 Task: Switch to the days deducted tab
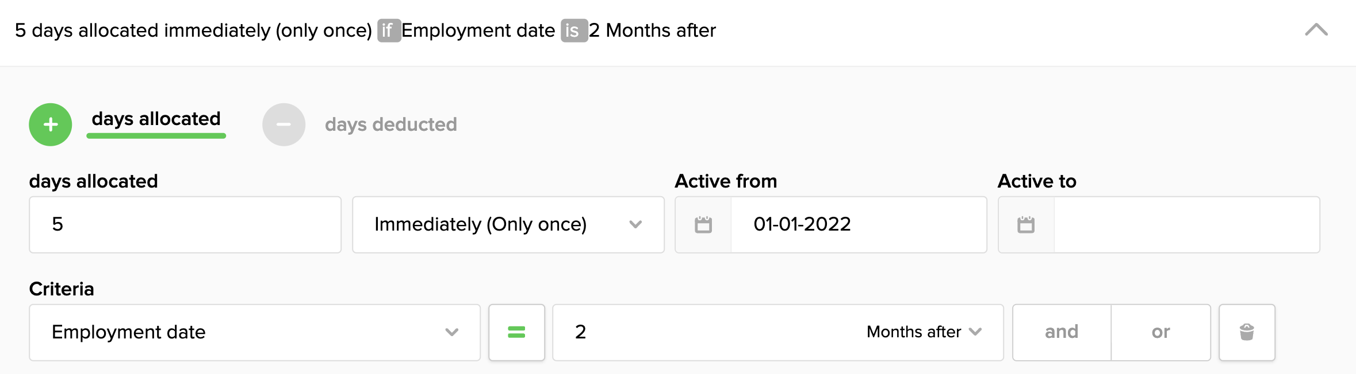[x=390, y=124]
